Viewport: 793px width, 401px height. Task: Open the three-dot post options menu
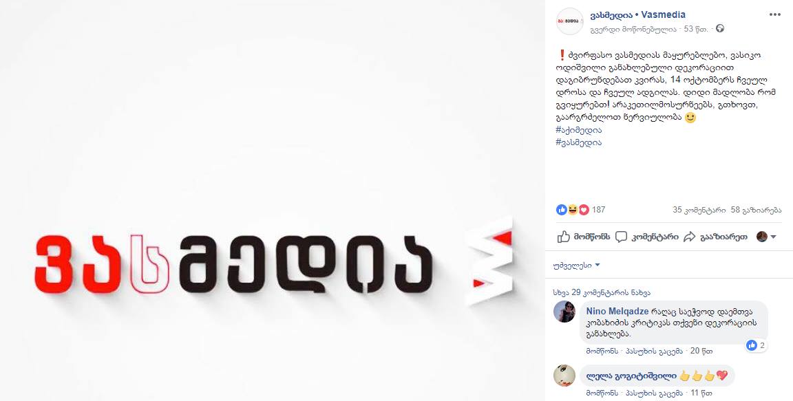click(775, 14)
